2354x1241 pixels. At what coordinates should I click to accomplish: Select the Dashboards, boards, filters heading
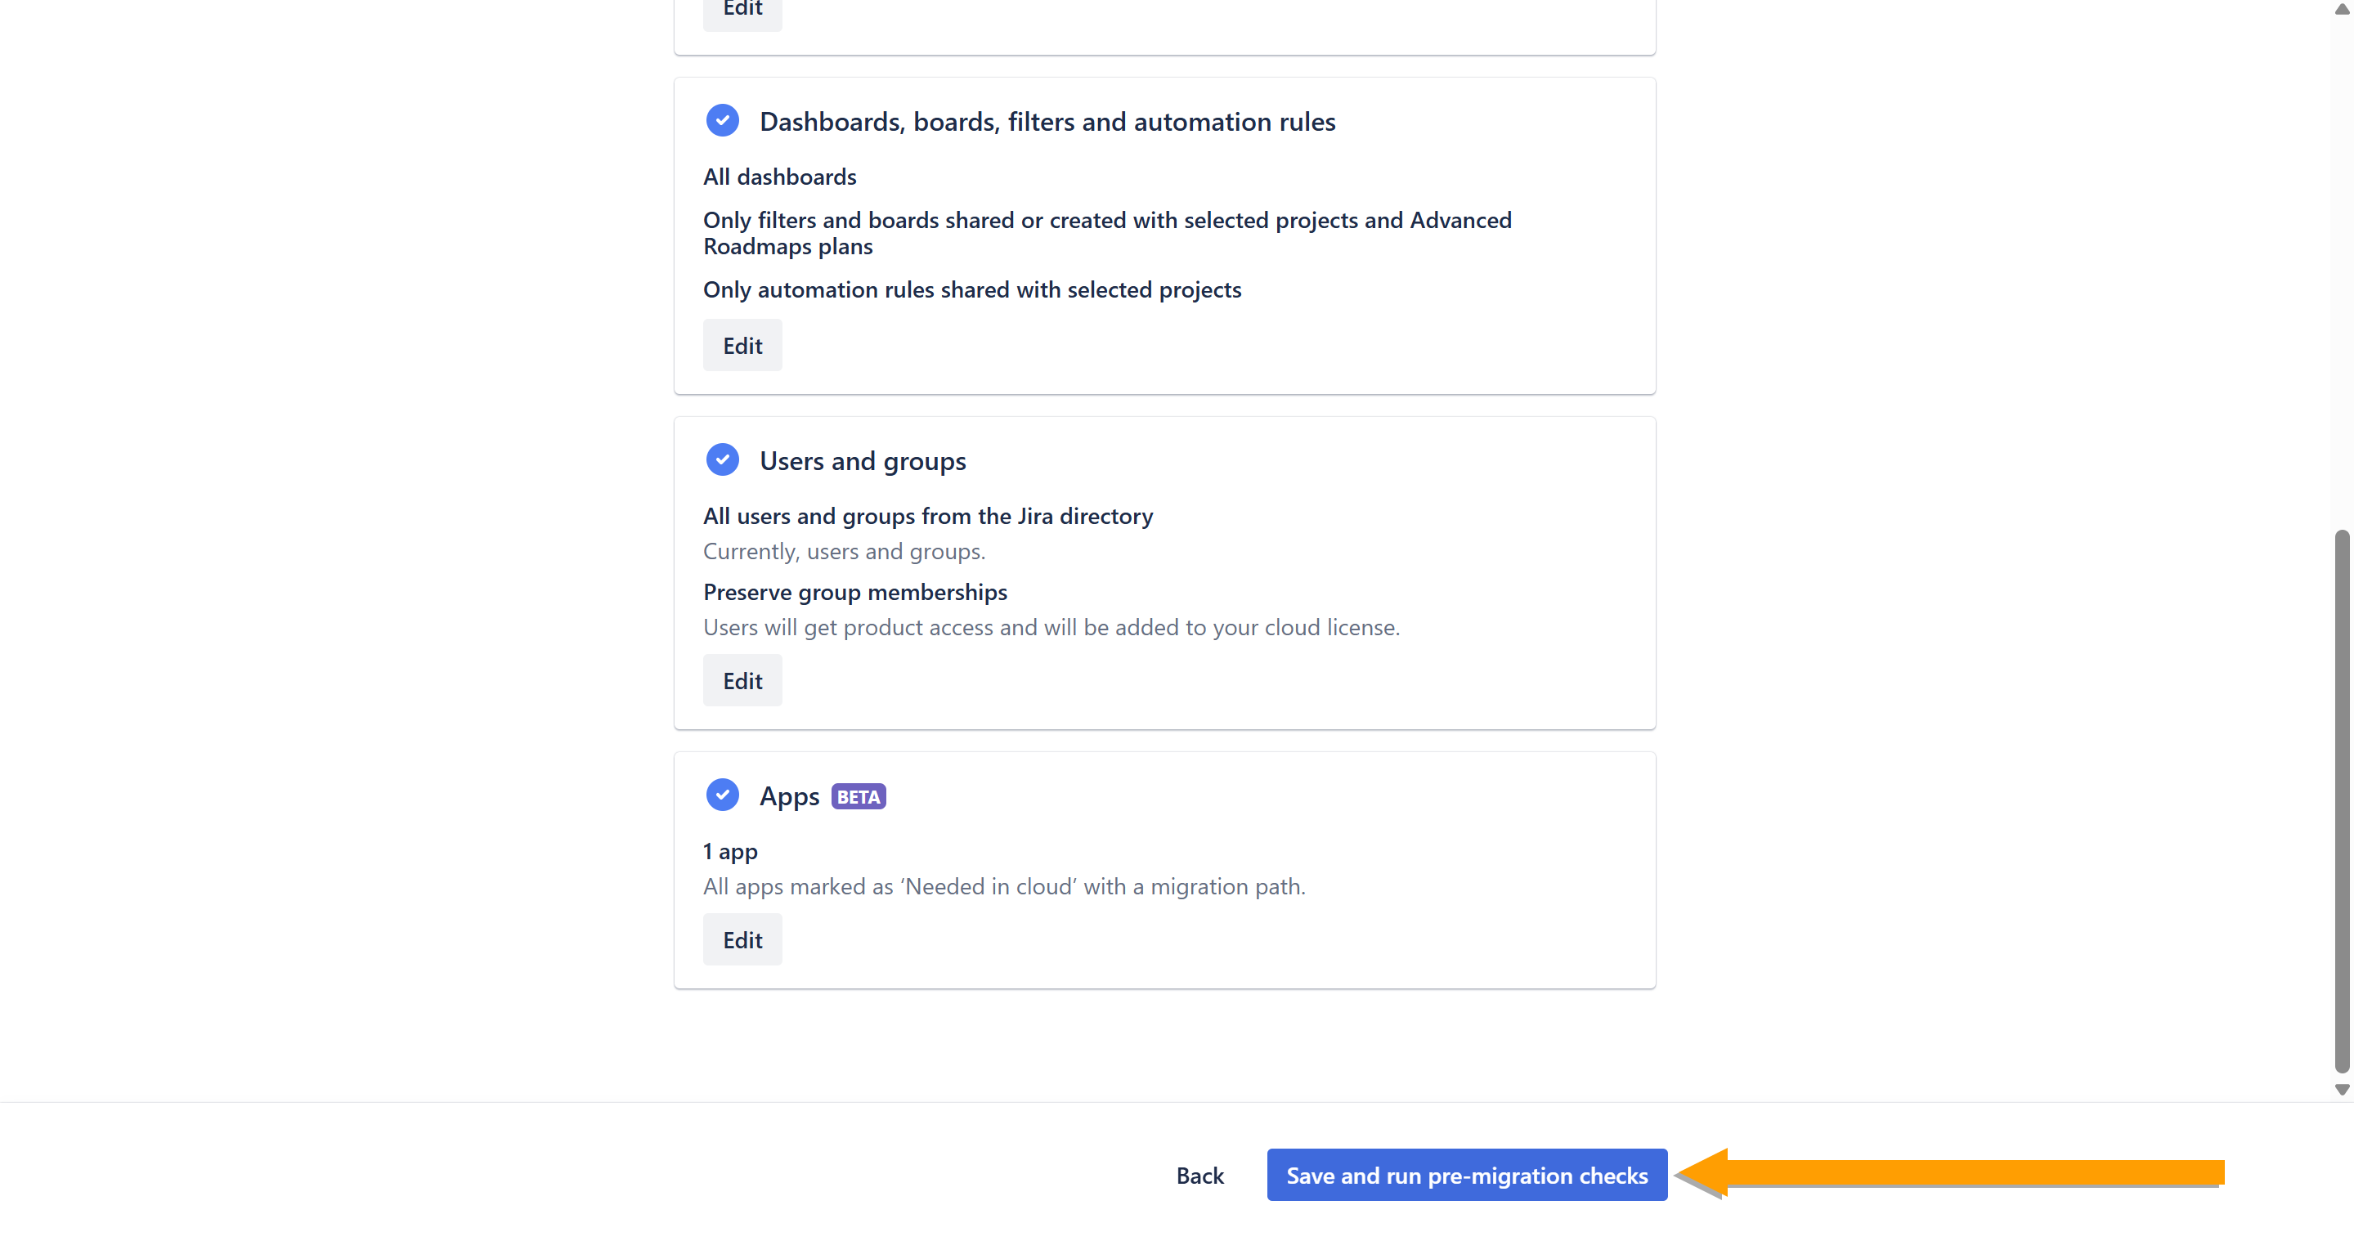(1047, 122)
